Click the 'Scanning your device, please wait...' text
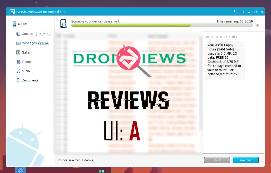The width and height of the screenshot is (271, 173). [97, 21]
